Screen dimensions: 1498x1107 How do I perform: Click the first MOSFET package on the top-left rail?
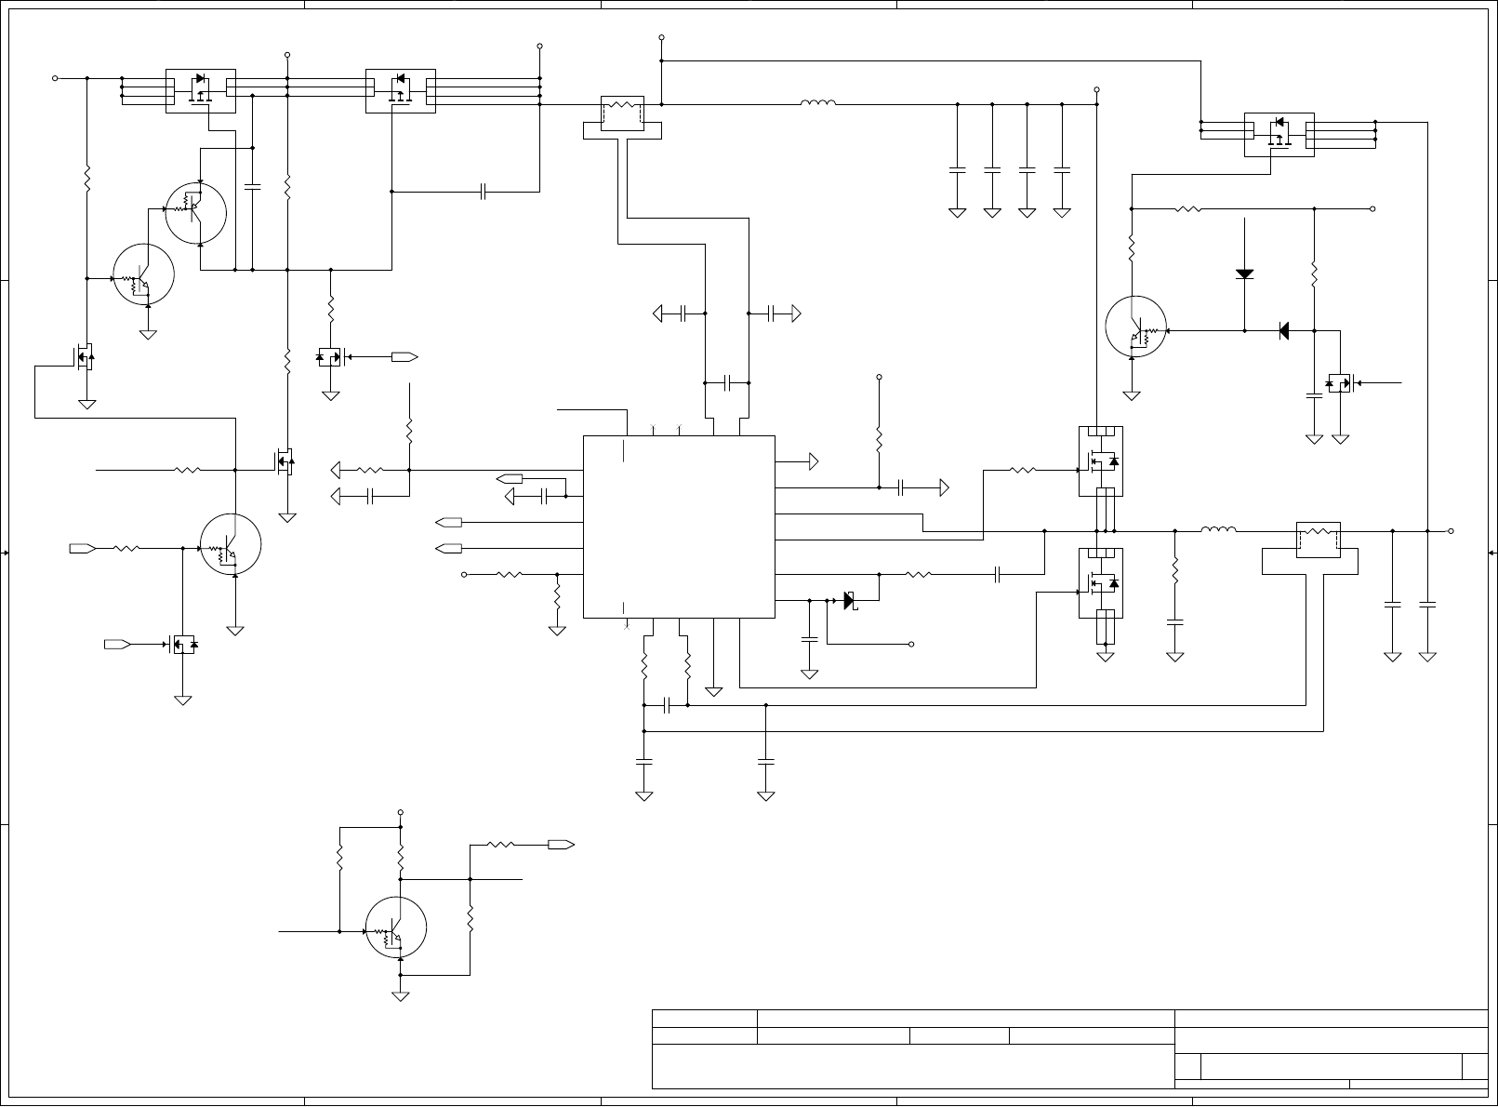tap(200, 91)
